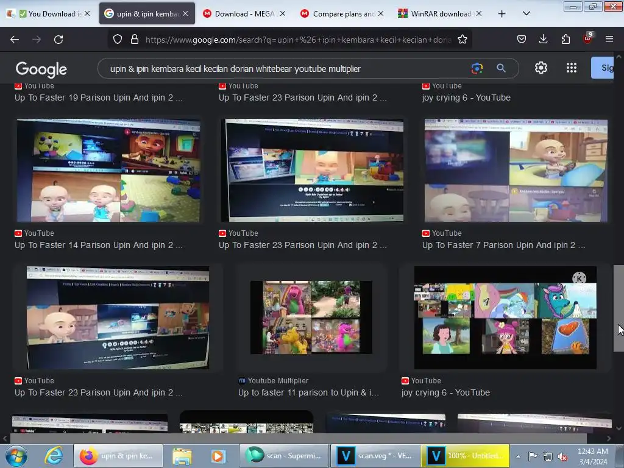
Task: Open the Barney collage Youtube Multiplier thumbnail
Action: (x=311, y=317)
